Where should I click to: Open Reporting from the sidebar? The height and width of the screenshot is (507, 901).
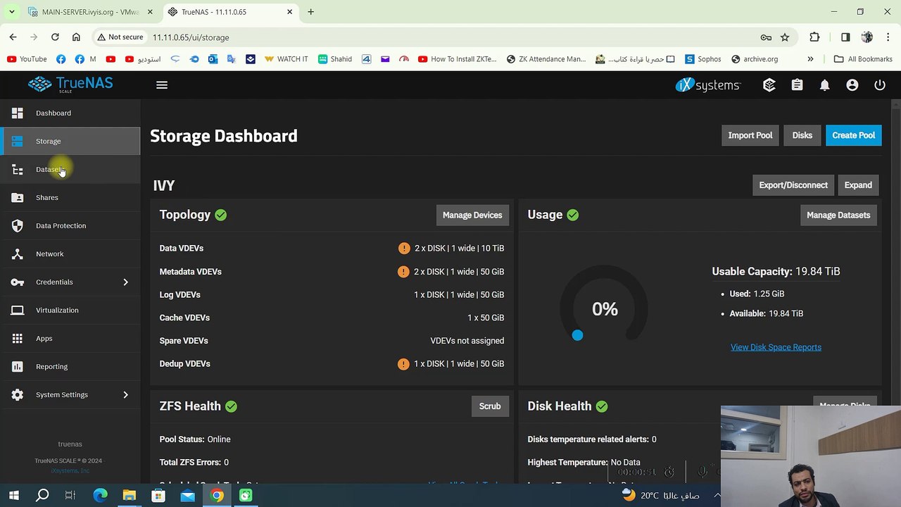click(70, 366)
